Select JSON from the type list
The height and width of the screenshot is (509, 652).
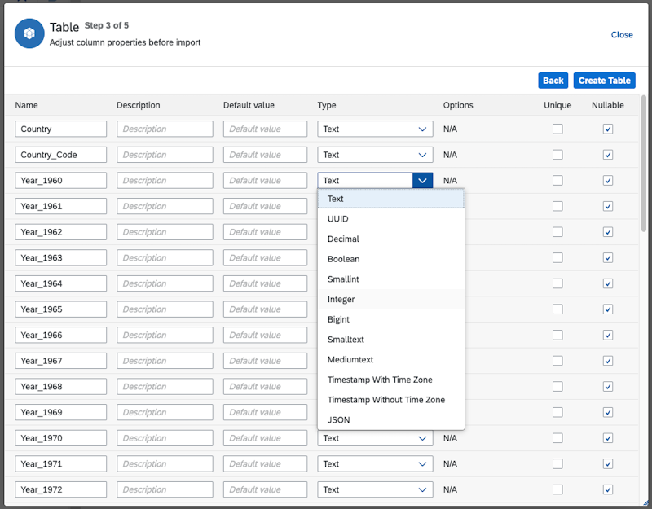pos(391,419)
